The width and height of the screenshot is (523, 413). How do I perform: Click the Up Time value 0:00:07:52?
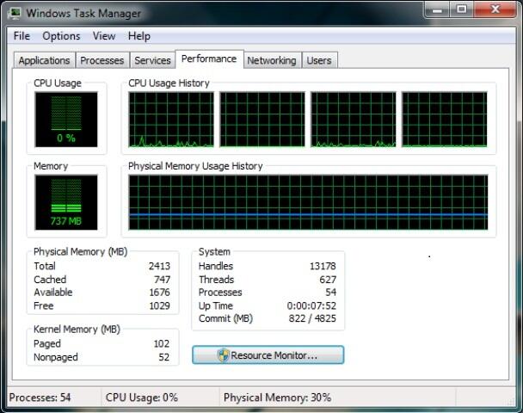311,305
